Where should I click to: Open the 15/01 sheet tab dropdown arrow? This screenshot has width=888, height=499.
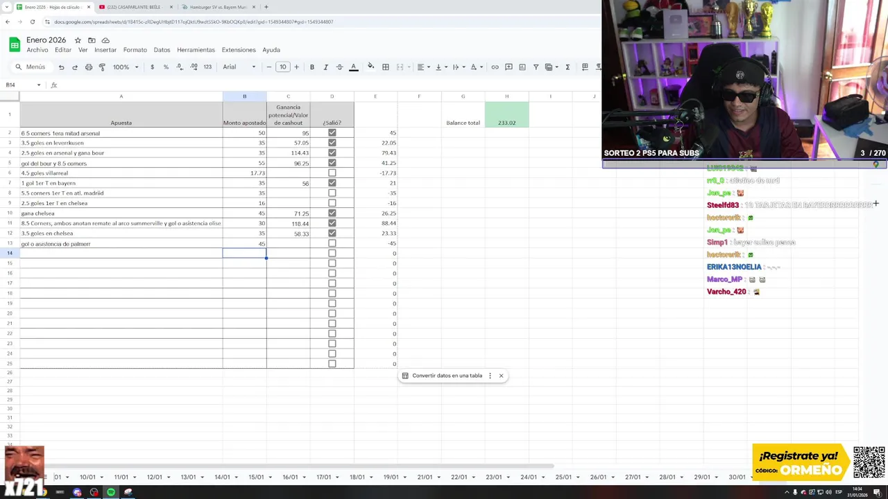pos(270,478)
